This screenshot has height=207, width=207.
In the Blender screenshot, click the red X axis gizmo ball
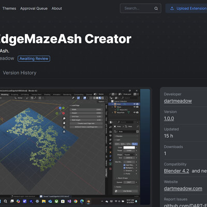(x=64, y=113)
